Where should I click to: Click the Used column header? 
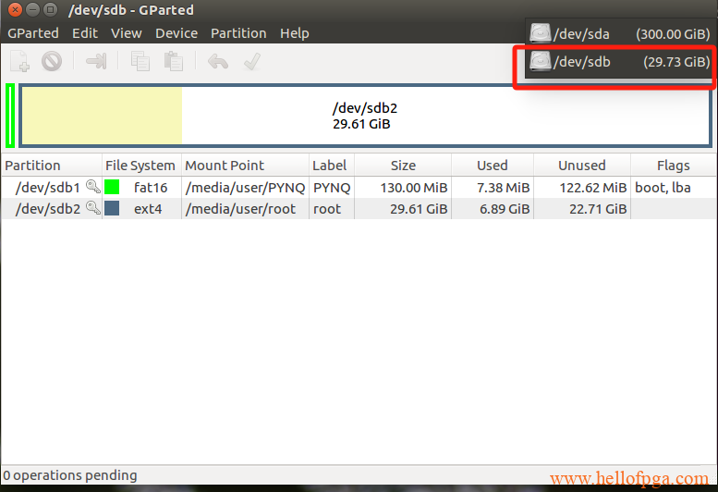click(x=493, y=165)
